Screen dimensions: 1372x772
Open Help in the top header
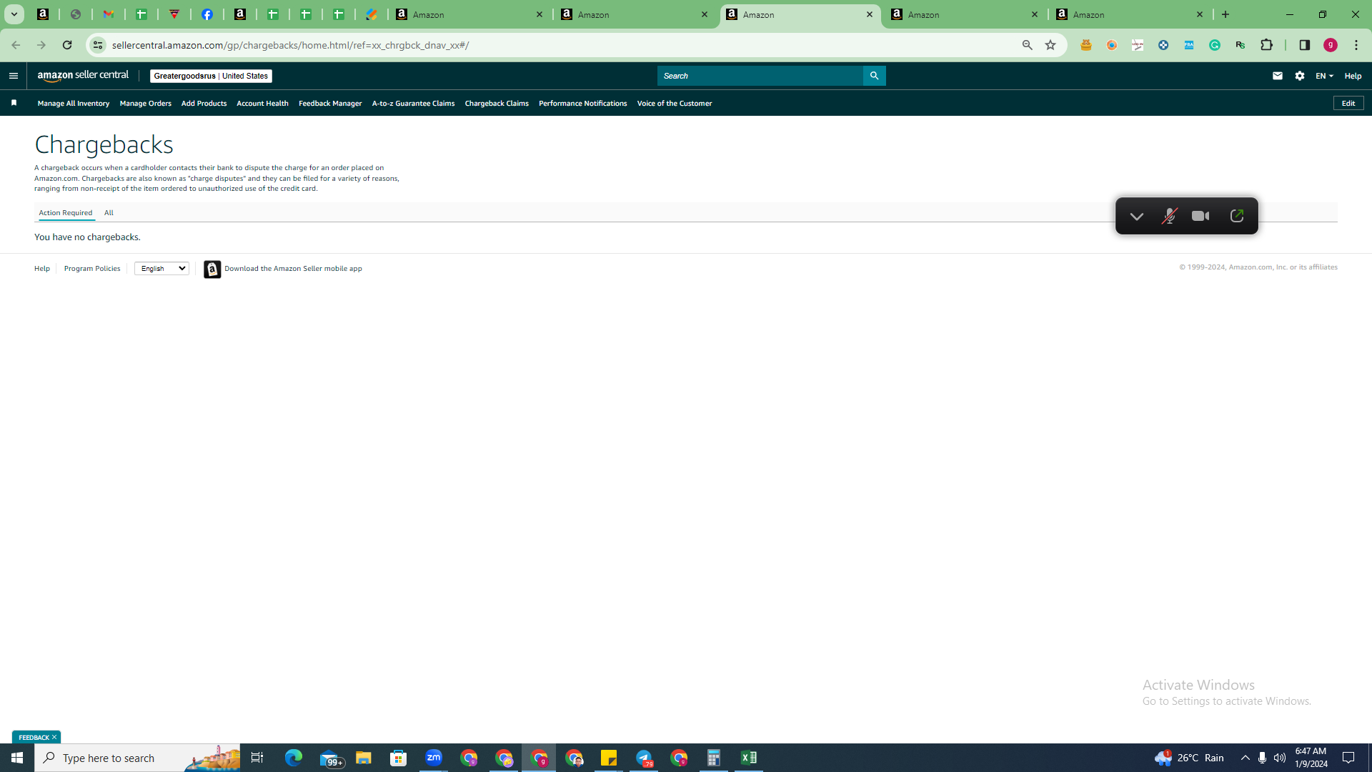1353,76
